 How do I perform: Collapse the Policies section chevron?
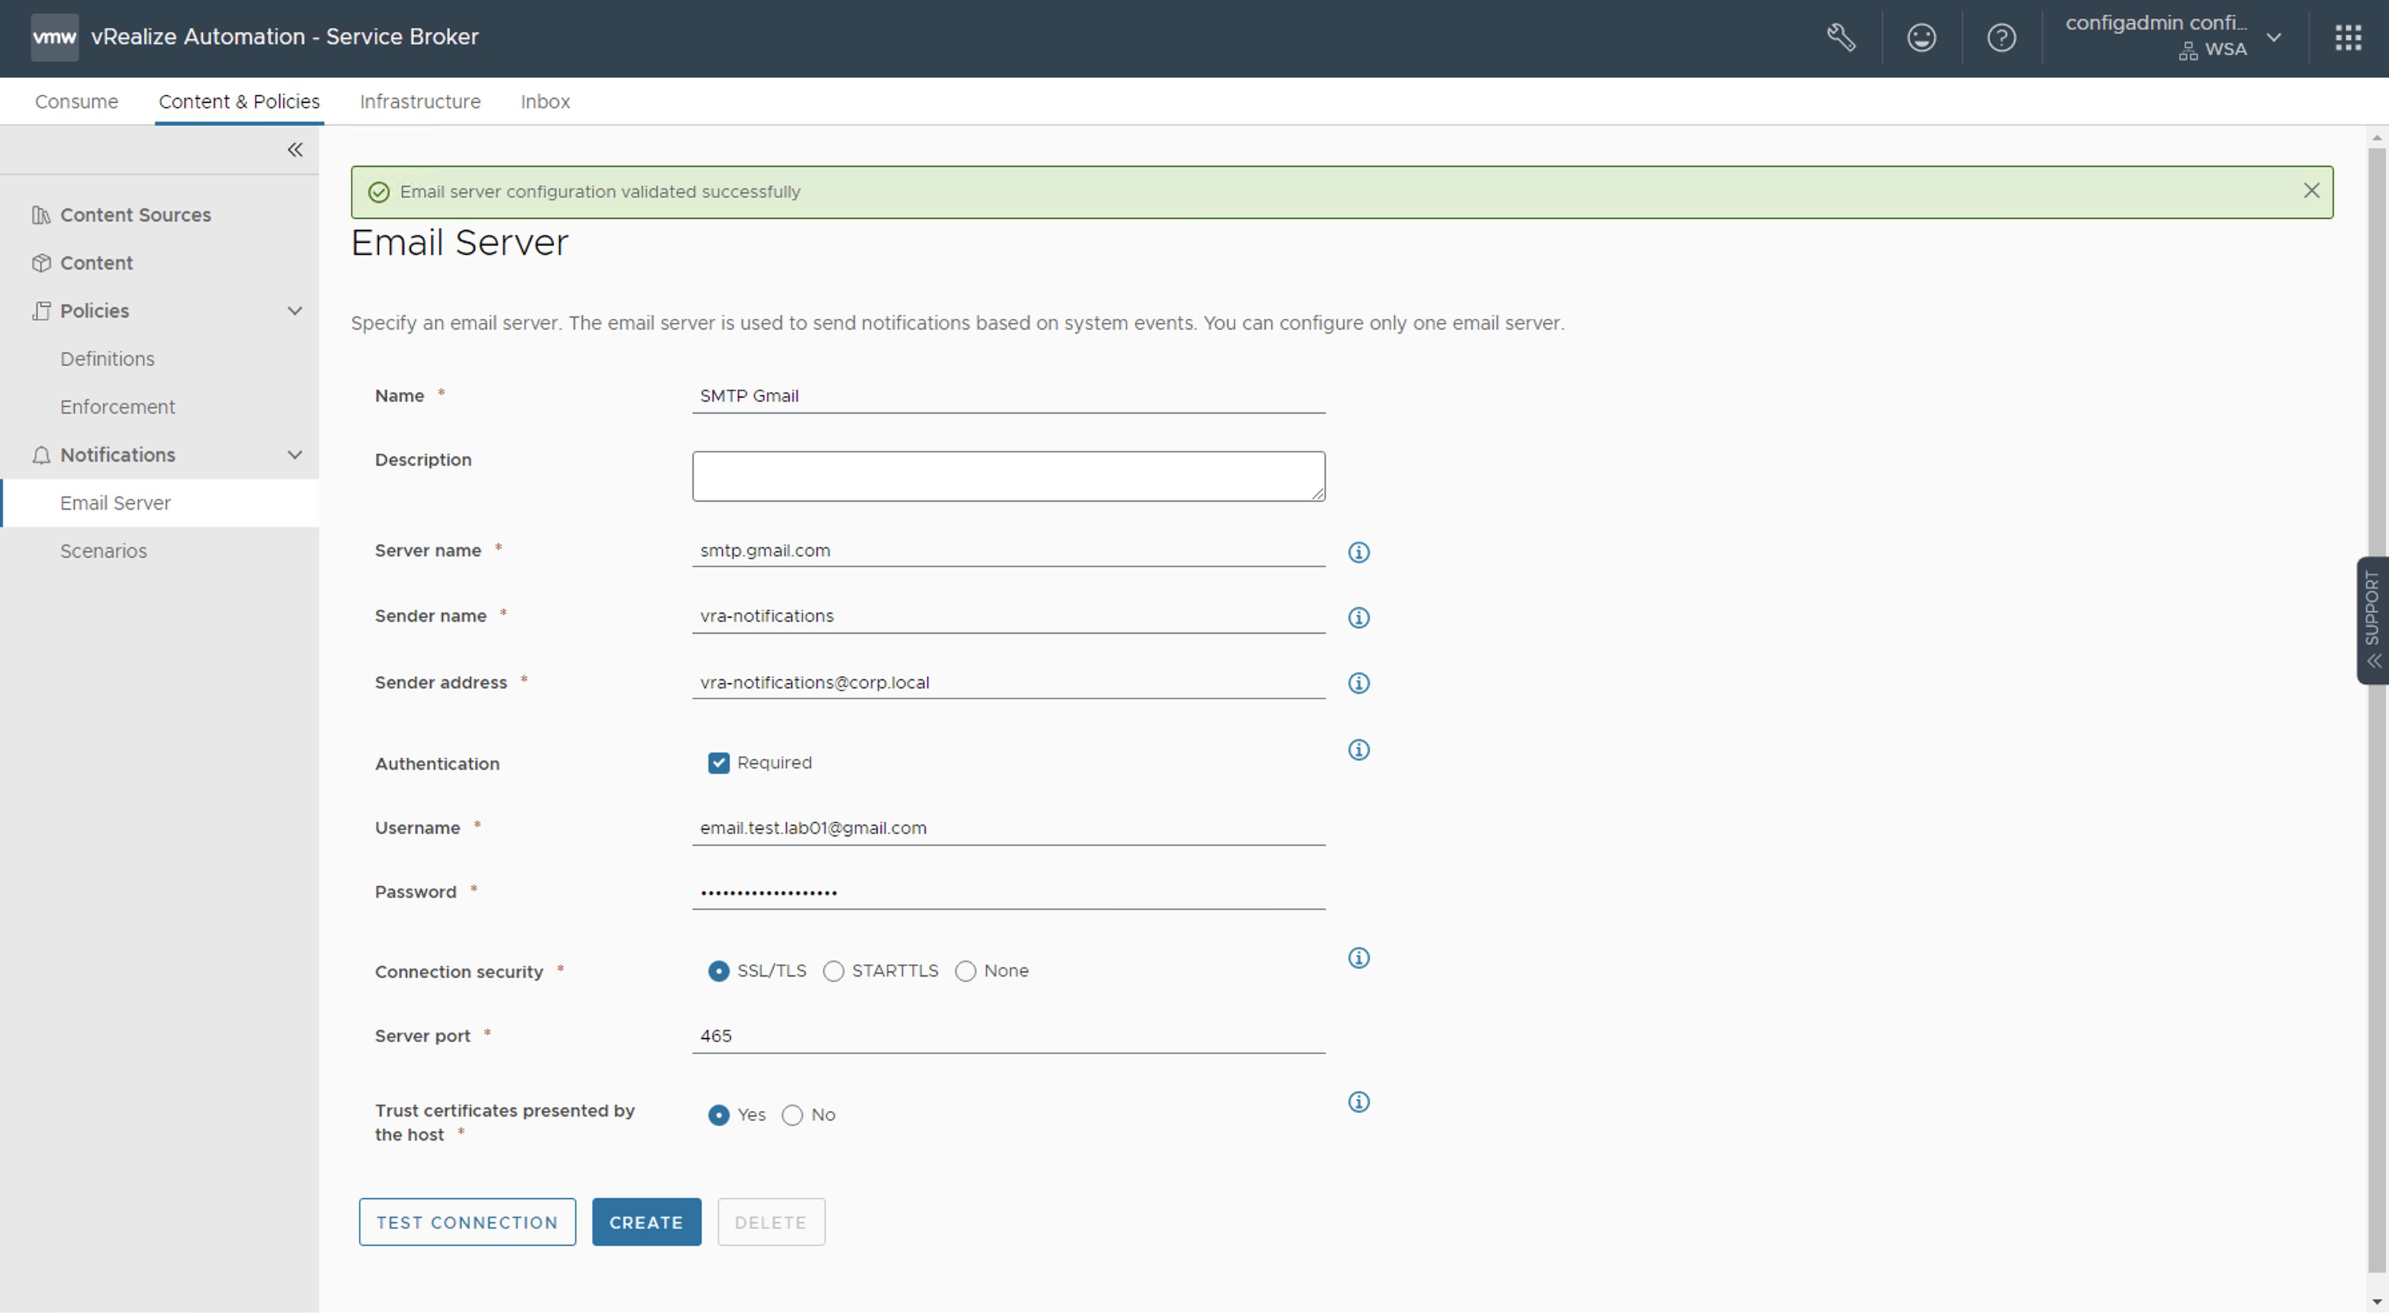pos(295,311)
